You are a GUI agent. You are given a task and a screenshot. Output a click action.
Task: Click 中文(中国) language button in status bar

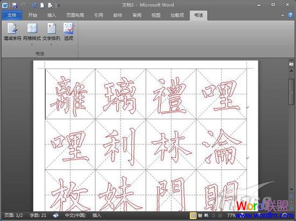tap(75, 215)
